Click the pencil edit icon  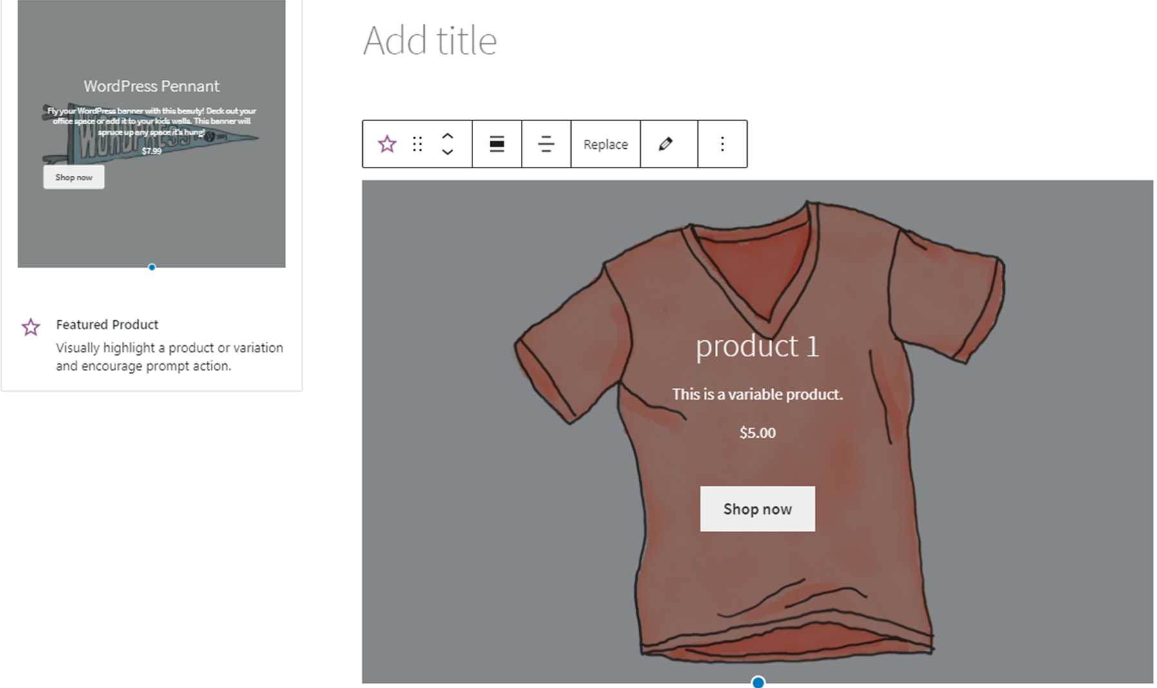coord(666,144)
